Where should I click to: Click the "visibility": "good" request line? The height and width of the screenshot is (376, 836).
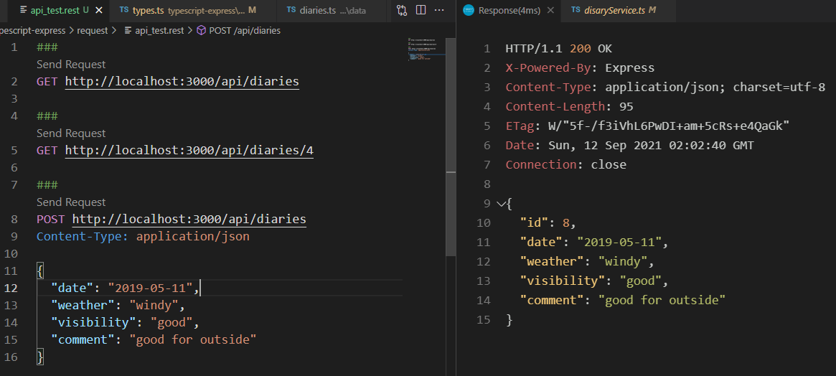tap(126, 322)
